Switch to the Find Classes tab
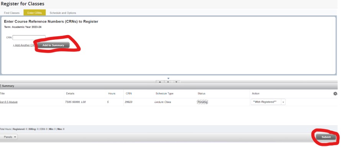Image resolution: width=341 pixels, height=147 pixels. click(11, 13)
